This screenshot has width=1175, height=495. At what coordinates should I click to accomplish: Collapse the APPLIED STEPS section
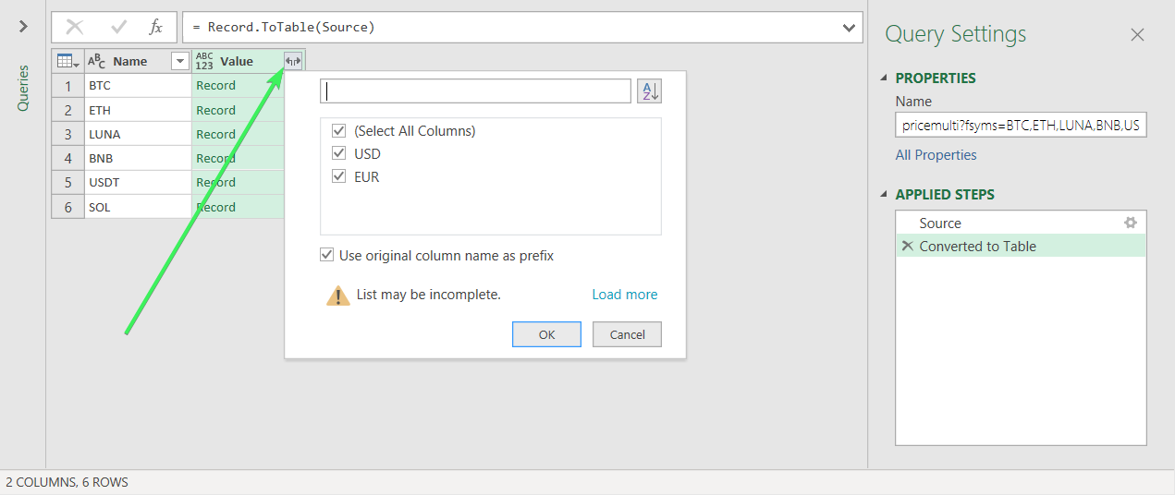(884, 194)
